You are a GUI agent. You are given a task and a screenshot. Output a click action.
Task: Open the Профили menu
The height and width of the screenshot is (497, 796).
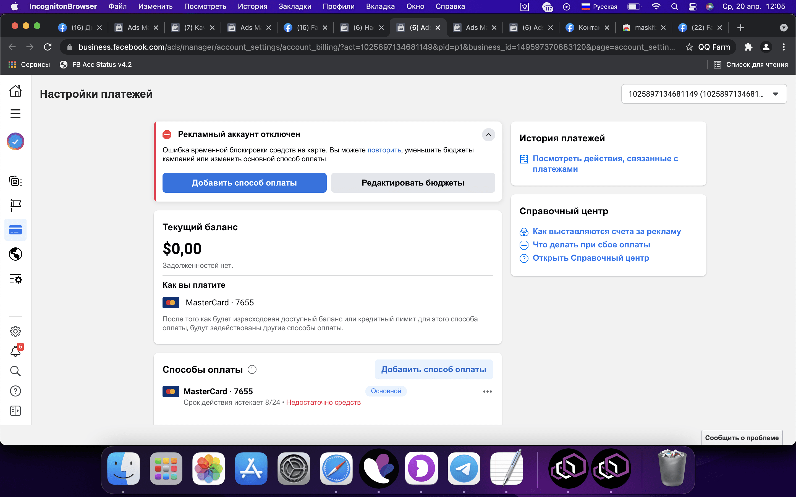[x=339, y=6]
